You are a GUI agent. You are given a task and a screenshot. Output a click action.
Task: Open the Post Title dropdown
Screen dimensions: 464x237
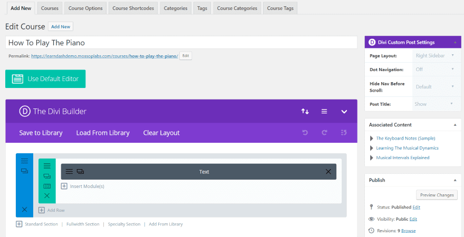[x=434, y=104]
